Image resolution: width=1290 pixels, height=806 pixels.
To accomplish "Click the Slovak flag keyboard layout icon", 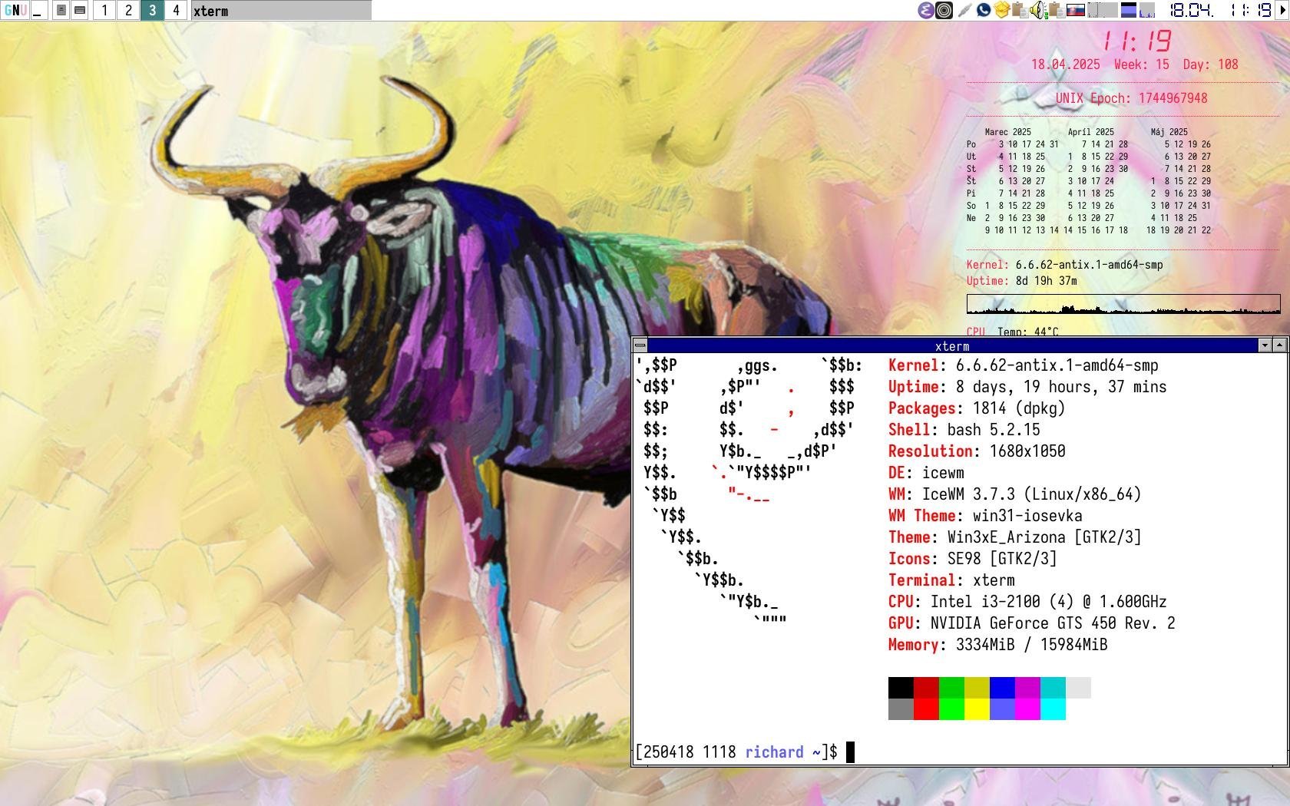I will [x=1076, y=11].
